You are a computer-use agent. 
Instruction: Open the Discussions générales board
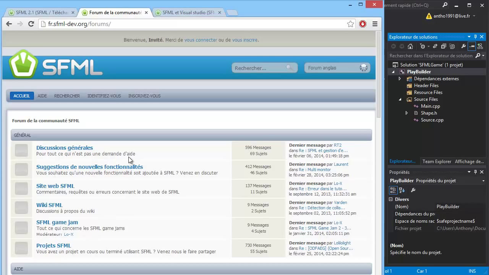coord(65,148)
